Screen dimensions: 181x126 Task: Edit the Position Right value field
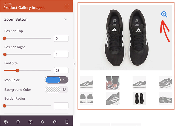coord(61,54)
